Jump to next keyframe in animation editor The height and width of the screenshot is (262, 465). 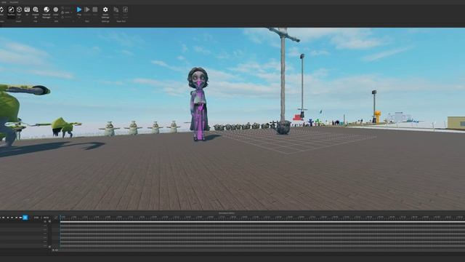(x=16, y=218)
